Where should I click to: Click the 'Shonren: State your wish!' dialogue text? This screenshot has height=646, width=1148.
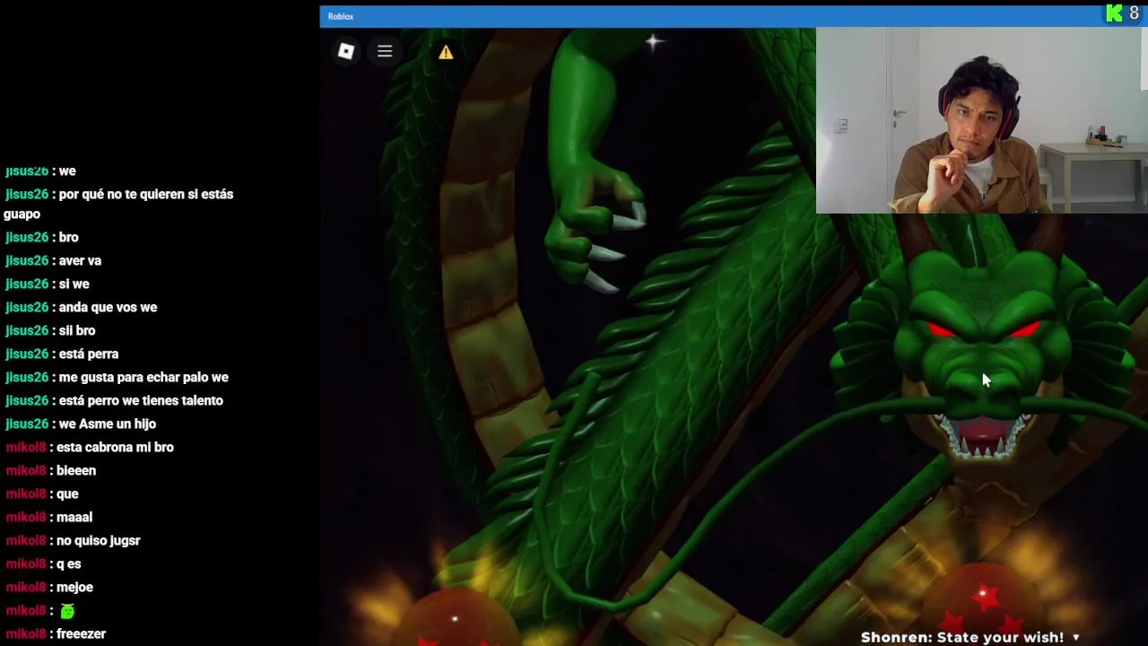(962, 637)
